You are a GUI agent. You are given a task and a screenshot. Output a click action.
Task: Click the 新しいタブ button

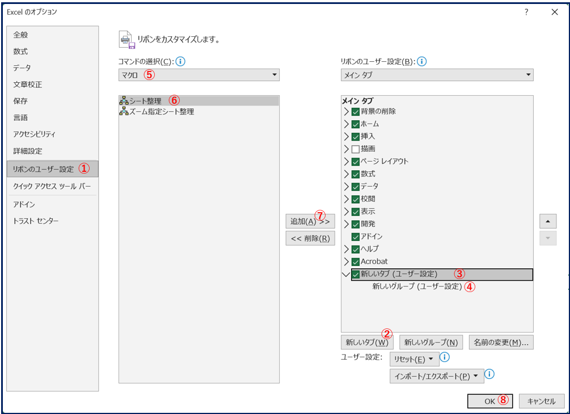367,342
